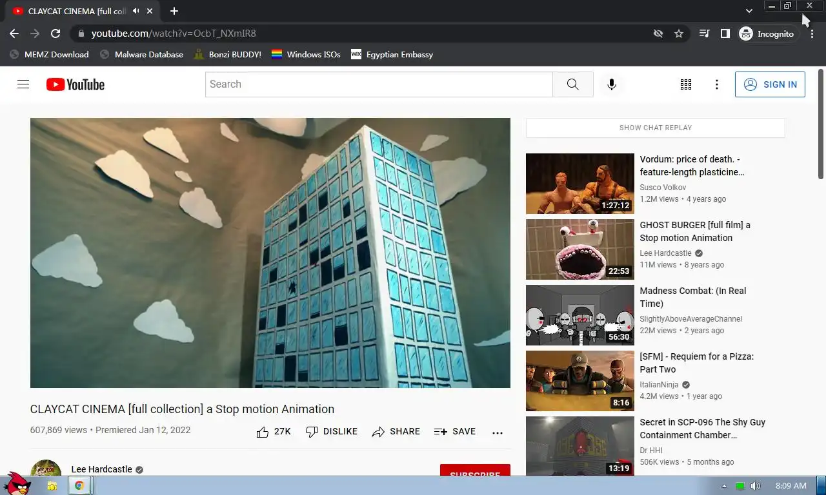Open the SCP-096 Shy Guy thumbnail
The height and width of the screenshot is (495, 826).
coord(580,446)
